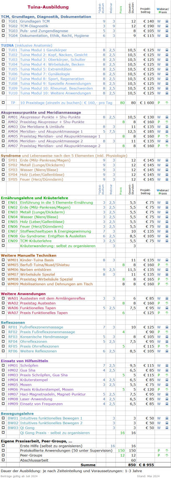Click the webinar laptop icon in TG01 row
The image size is (171, 478).
[167, 21]
